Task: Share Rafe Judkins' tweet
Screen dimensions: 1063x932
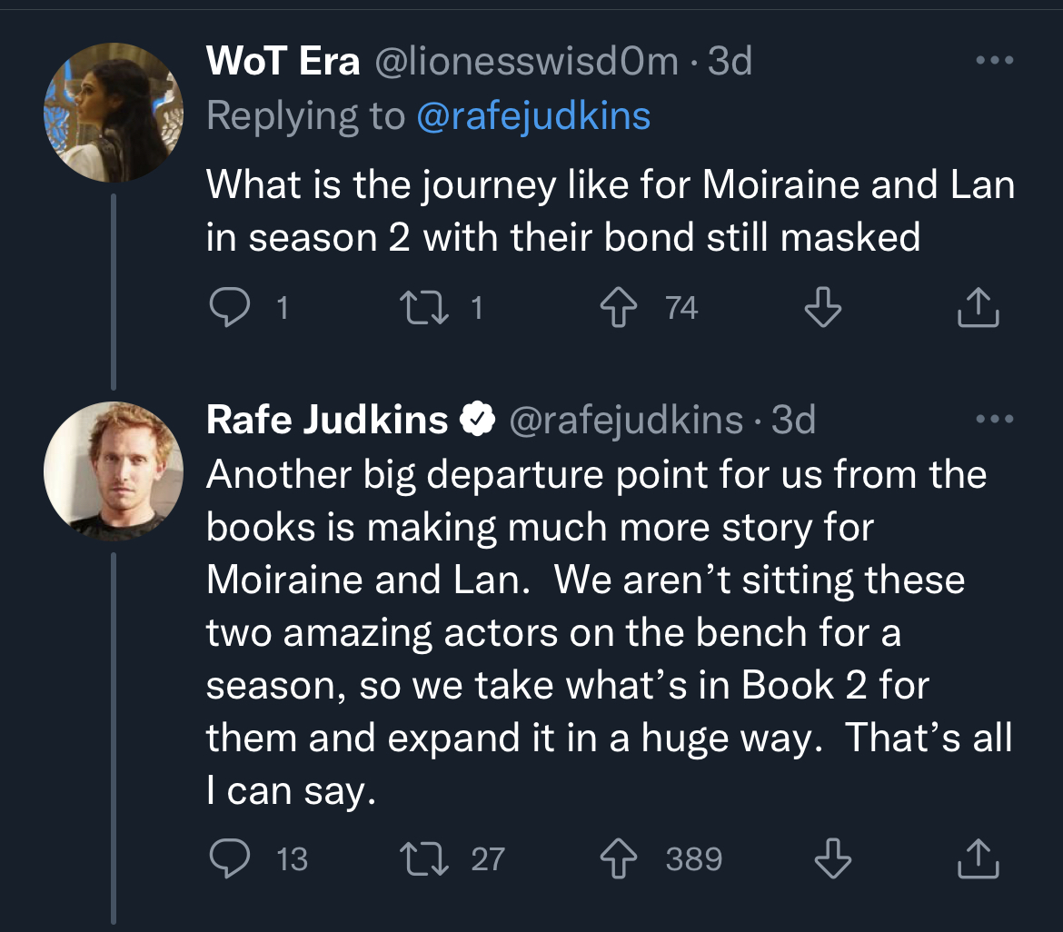Action: pos(979,858)
